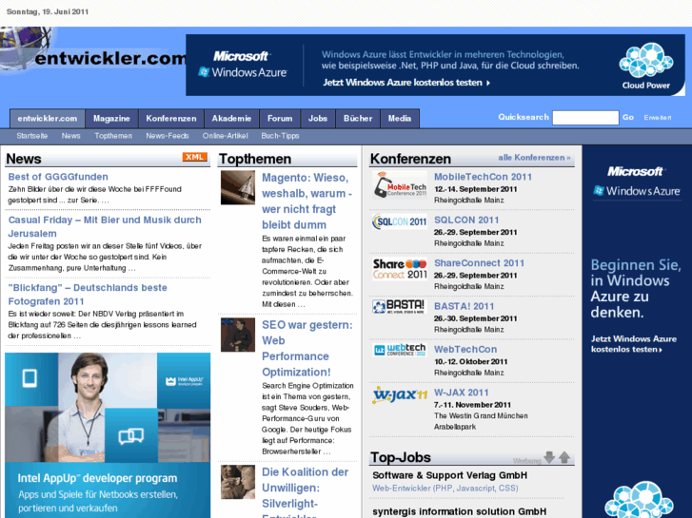Open the SQLCON 2011 title link

466,220
